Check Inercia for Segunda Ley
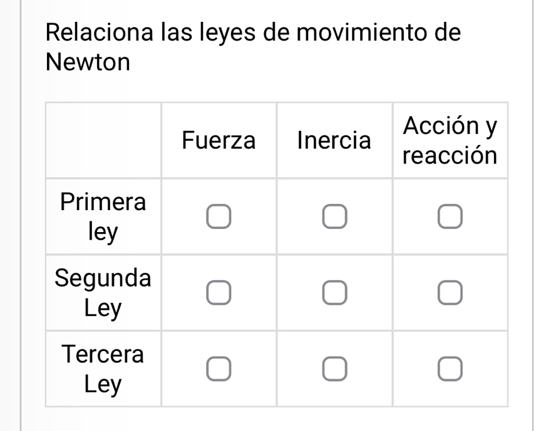The image size is (546, 431). (334, 293)
